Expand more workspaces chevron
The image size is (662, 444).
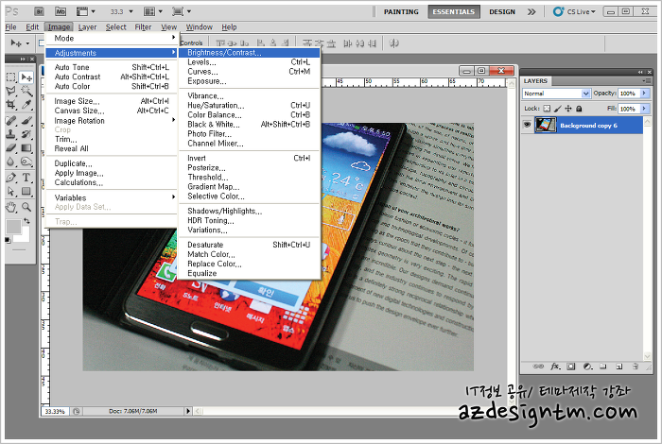coord(531,11)
